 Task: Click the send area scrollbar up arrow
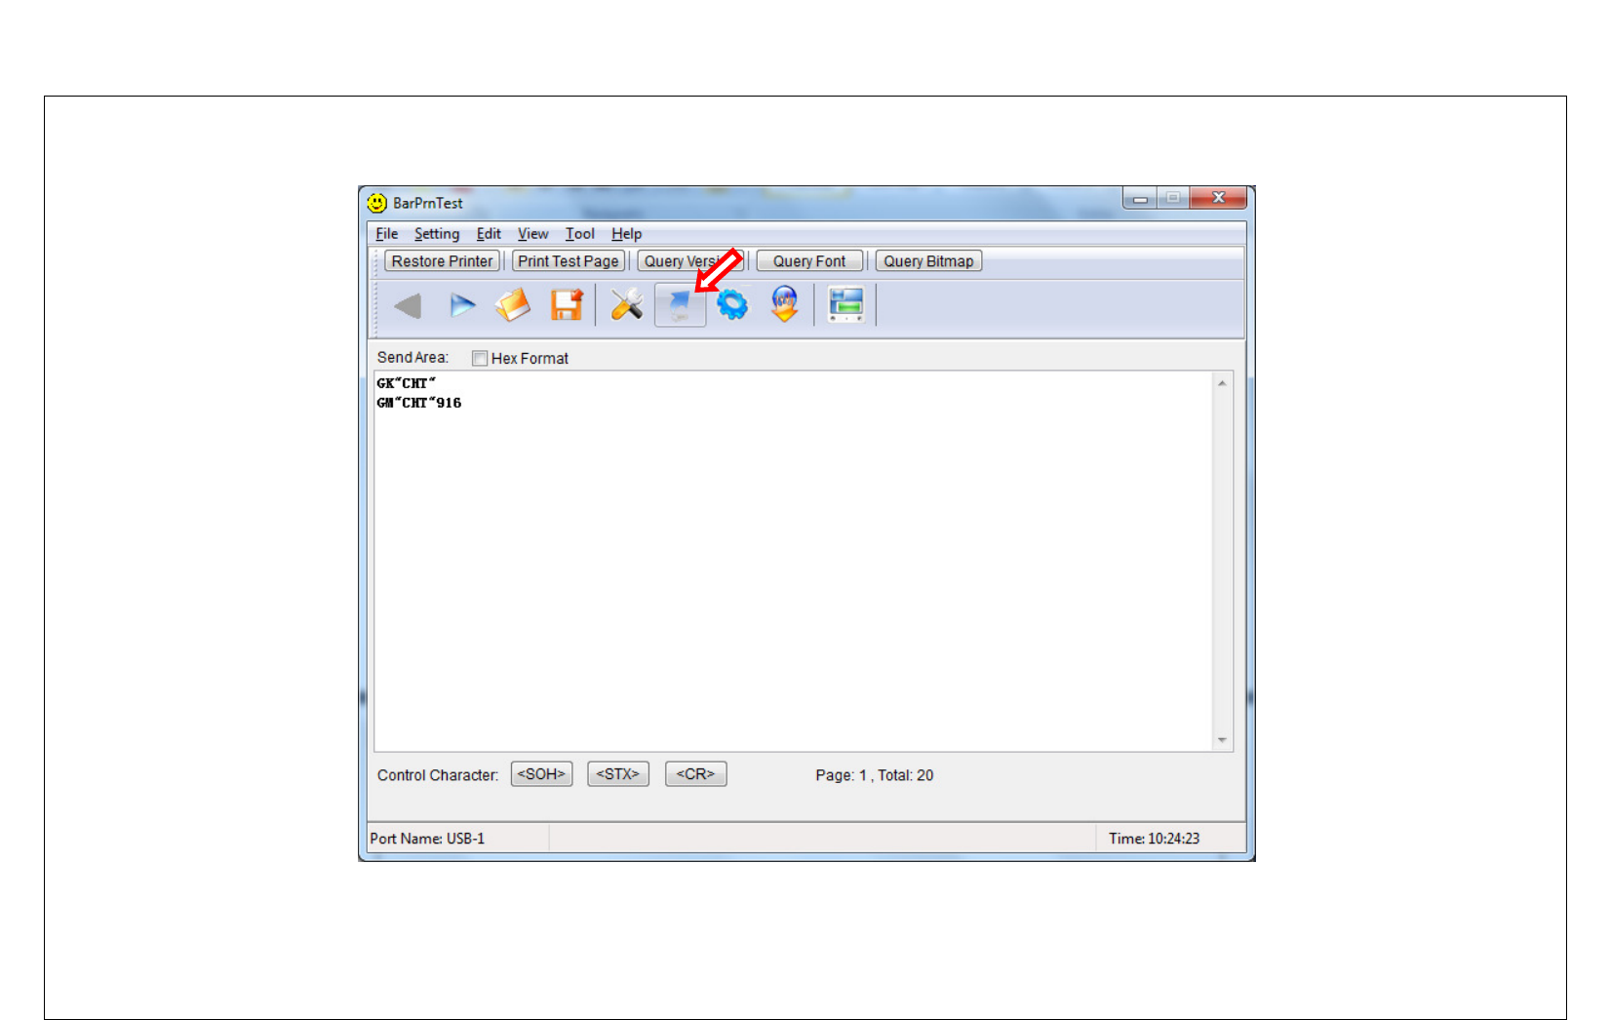coord(1222,383)
